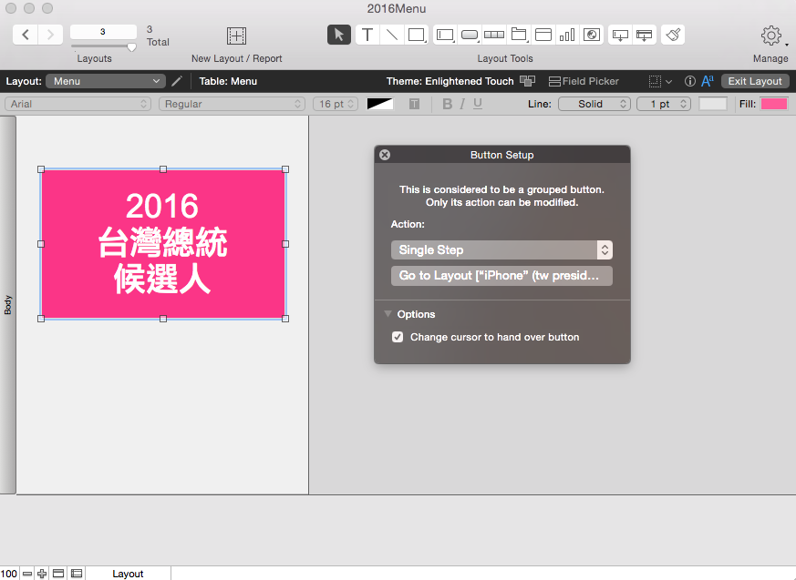Viewport: 796px width, 580px height.
Task: Select the Field/Control tool
Action: coord(445,35)
